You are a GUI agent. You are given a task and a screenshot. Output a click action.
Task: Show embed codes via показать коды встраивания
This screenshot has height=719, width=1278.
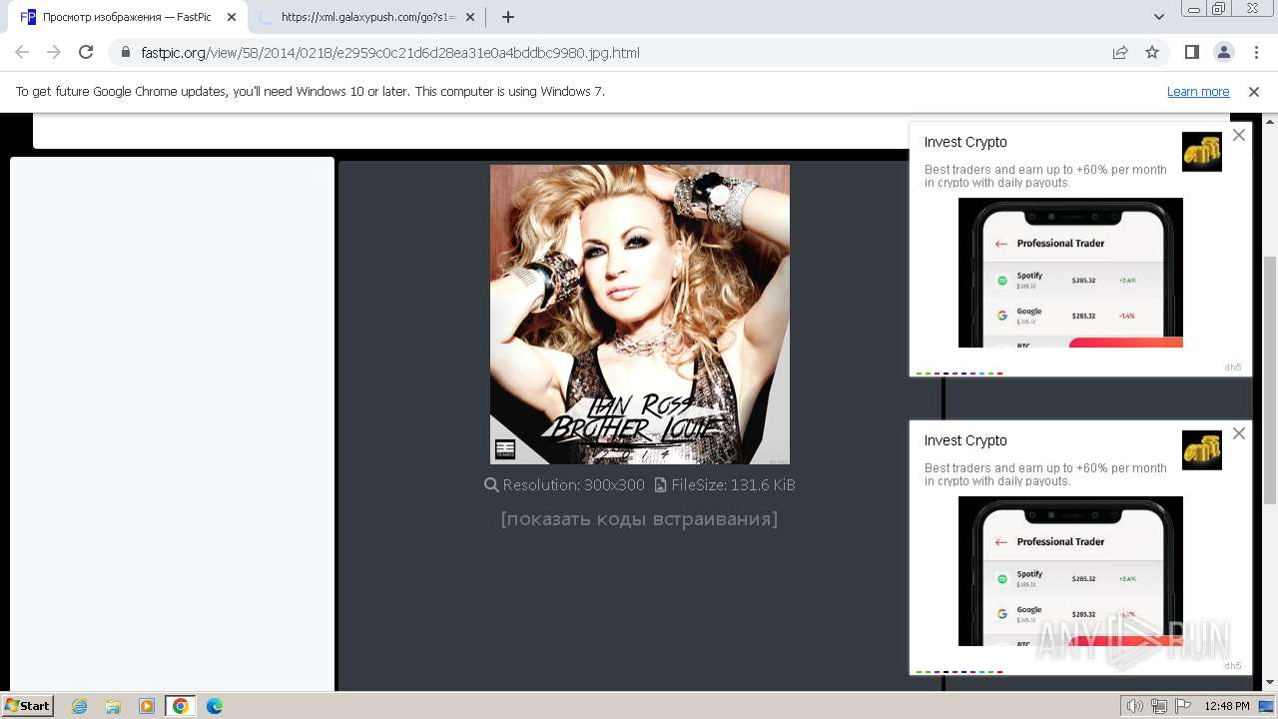tap(639, 519)
